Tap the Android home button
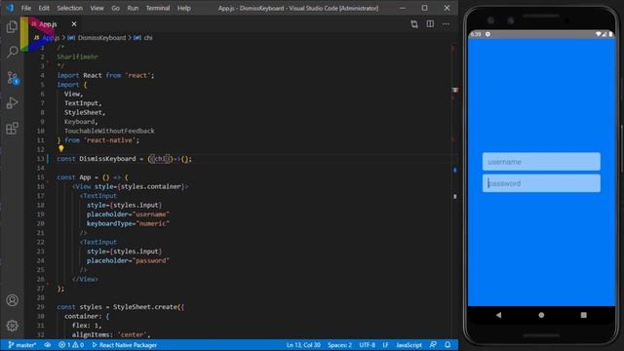Image resolution: width=624 pixels, height=351 pixels. point(541,315)
